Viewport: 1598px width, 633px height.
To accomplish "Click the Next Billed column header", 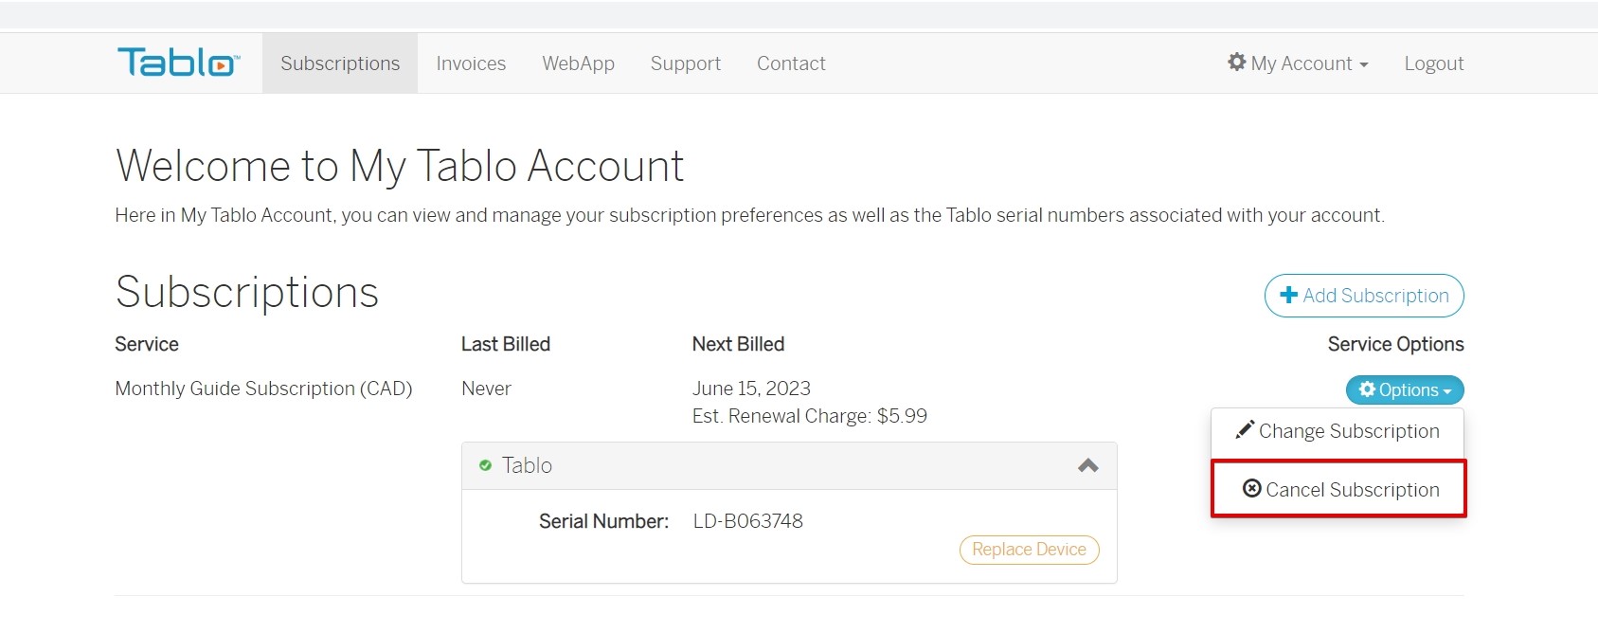I will (x=738, y=344).
